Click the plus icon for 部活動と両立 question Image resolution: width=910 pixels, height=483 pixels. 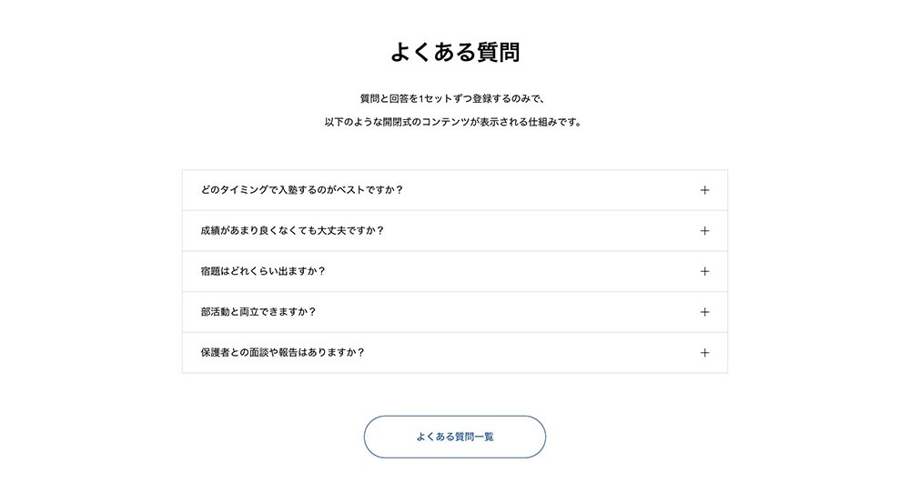click(704, 312)
